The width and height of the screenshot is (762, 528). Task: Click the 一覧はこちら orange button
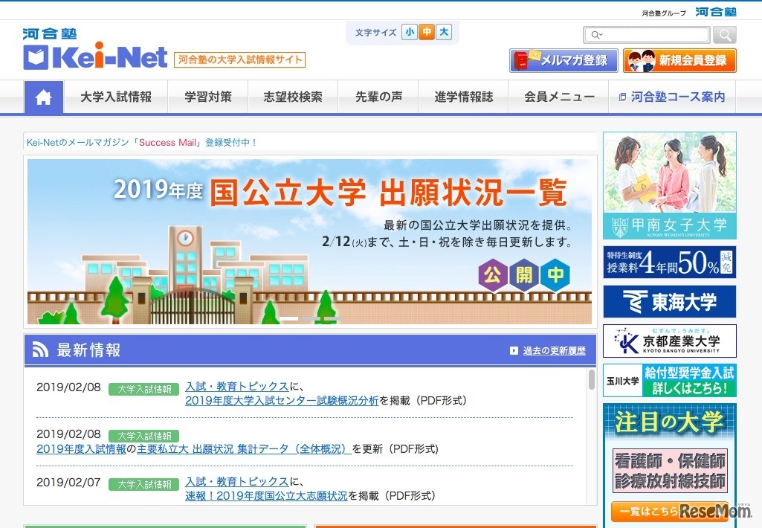click(668, 512)
